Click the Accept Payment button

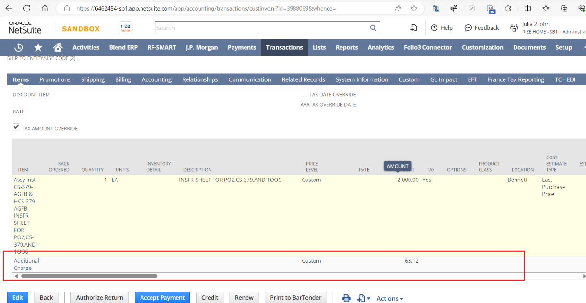coord(162,297)
